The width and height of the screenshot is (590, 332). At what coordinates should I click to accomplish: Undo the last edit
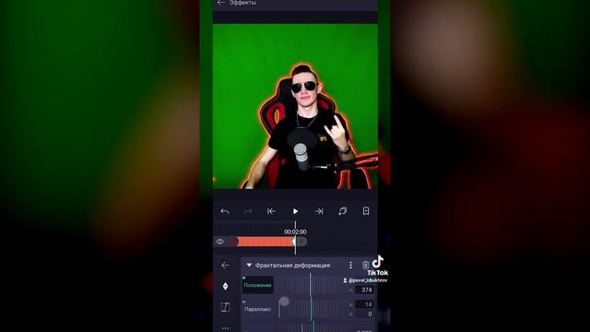pos(225,211)
